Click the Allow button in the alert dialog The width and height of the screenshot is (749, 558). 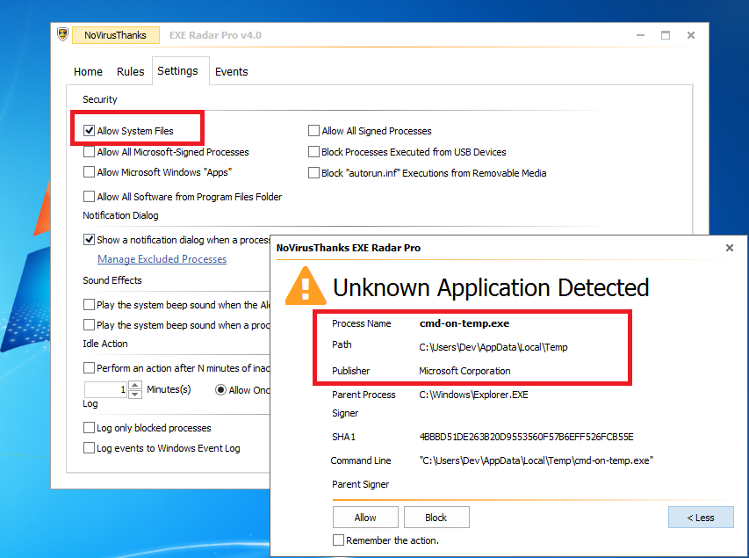tap(365, 518)
